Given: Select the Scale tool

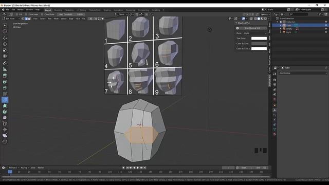Looking at the screenshot, I should click(x=5, y=50).
